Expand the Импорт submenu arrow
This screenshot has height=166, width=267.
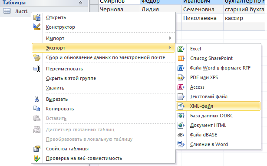coord(170,38)
